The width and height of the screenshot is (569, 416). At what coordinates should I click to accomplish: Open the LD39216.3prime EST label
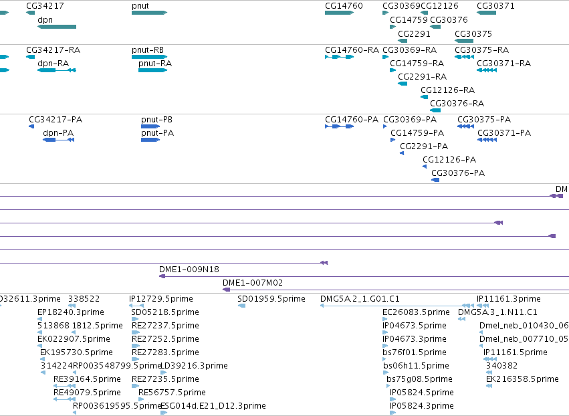[194, 366]
